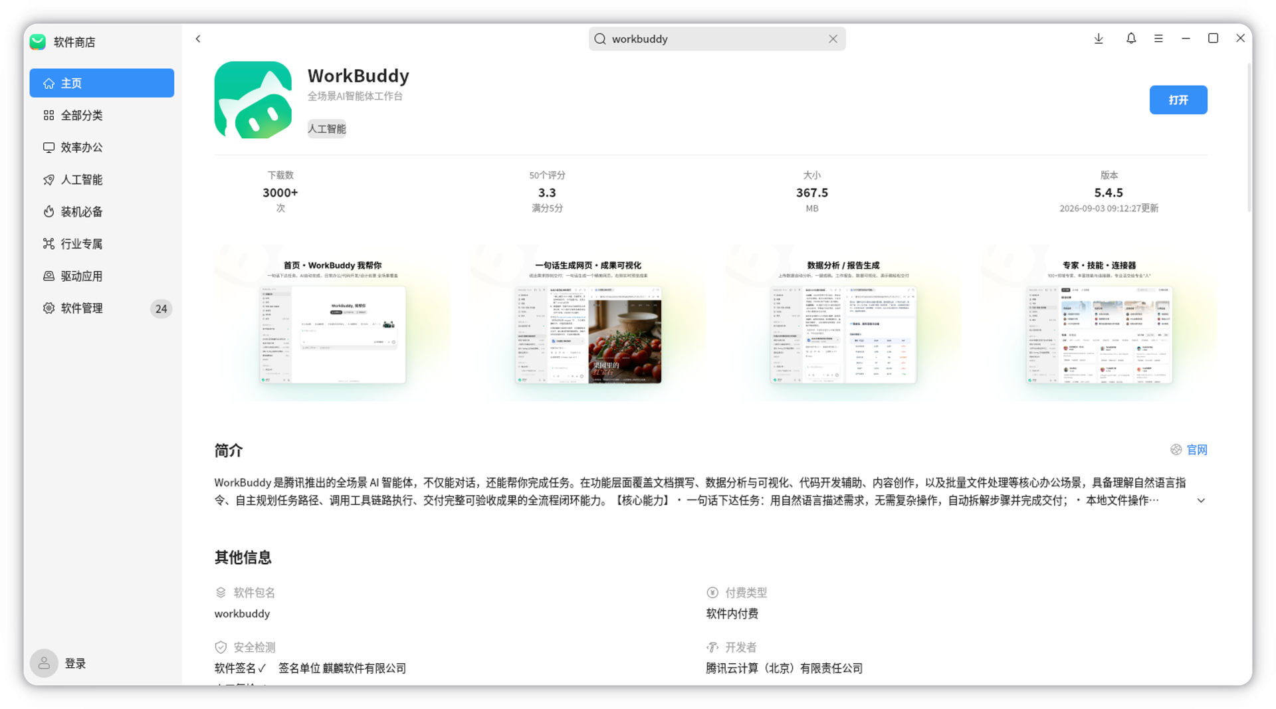Click the version number 5.4.5

(x=1109, y=193)
